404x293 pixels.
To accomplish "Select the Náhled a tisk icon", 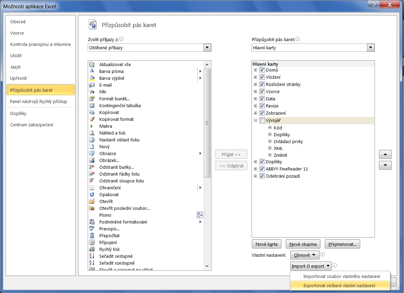I will click(x=92, y=133).
